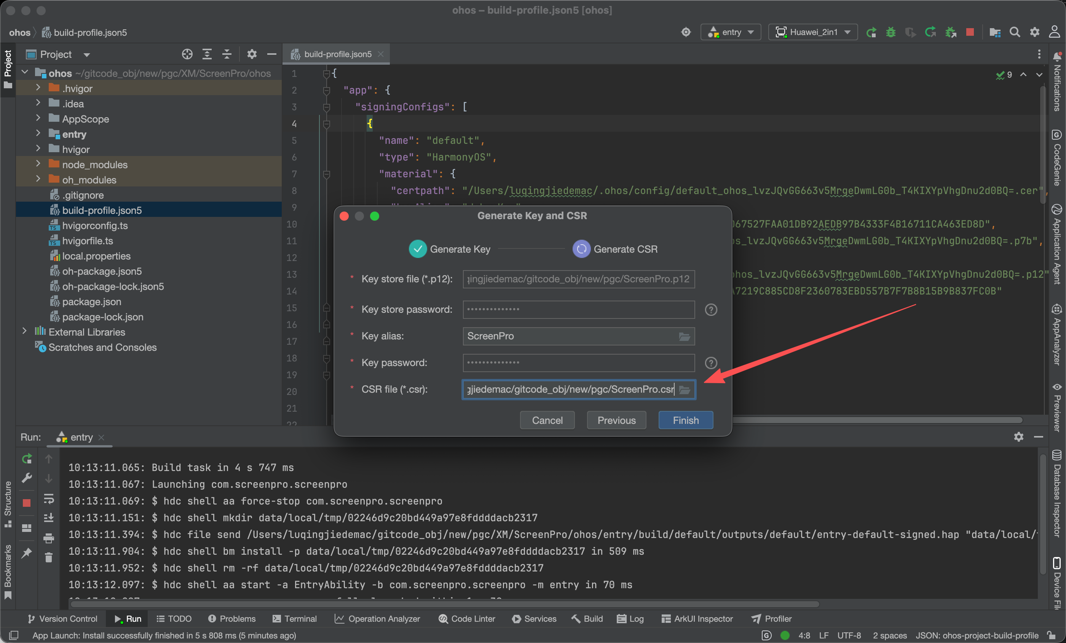Print Run console output icon
This screenshot has height=643, width=1066.
pyautogui.click(x=48, y=538)
